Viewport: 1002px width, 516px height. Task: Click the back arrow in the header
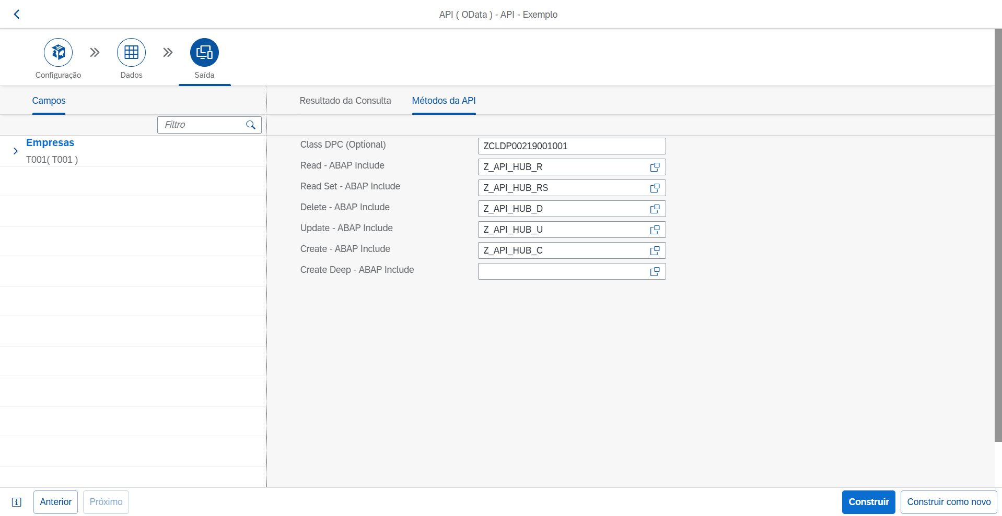pyautogui.click(x=17, y=15)
